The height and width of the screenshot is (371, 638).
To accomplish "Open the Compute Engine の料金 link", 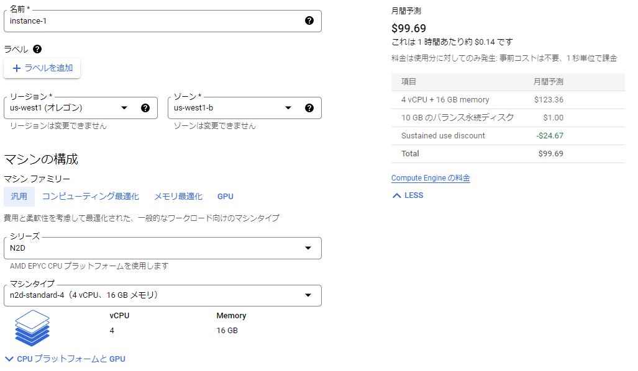I will (x=431, y=178).
